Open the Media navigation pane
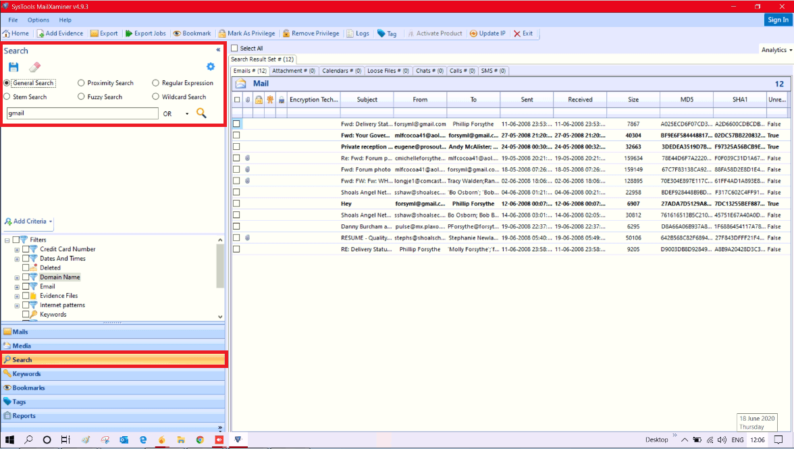The height and width of the screenshot is (449, 794). pyautogui.click(x=113, y=346)
